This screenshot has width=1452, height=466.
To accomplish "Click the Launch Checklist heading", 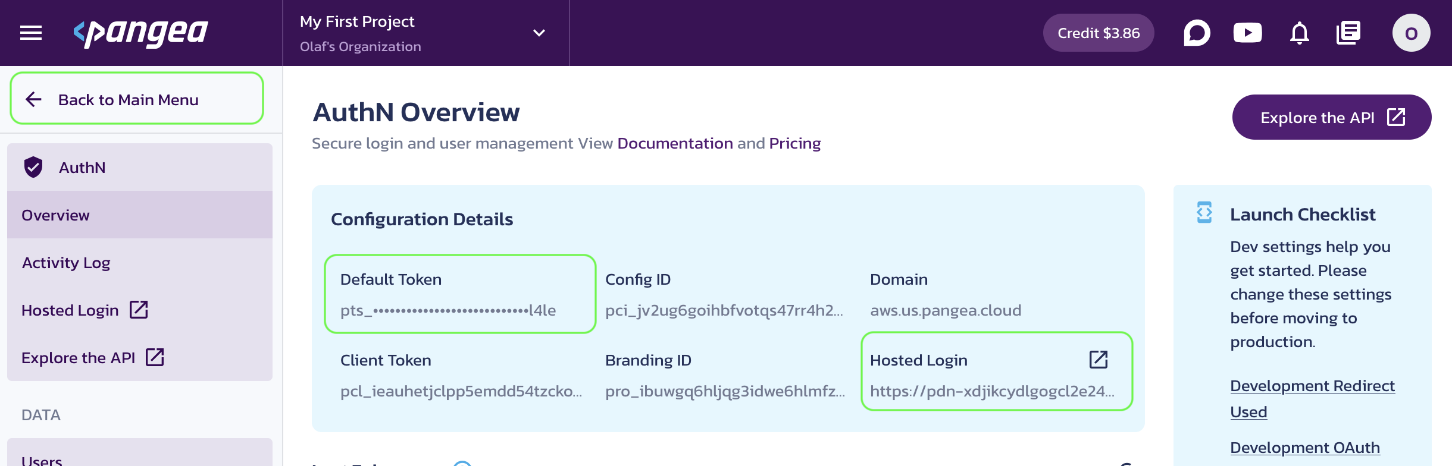I will [x=1303, y=214].
